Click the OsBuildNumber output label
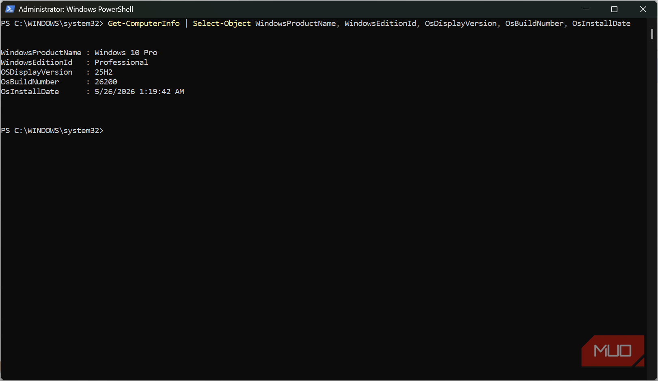The width and height of the screenshot is (658, 381). tap(30, 82)
